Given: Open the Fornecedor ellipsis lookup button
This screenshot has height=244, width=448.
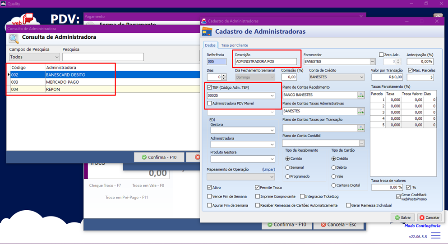Looking at the screenshot, I should pos(372,61).
